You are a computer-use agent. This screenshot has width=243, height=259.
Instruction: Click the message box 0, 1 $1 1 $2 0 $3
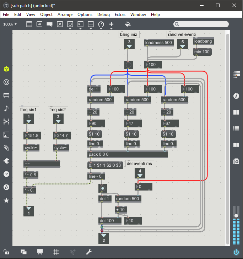coord(105,165)
